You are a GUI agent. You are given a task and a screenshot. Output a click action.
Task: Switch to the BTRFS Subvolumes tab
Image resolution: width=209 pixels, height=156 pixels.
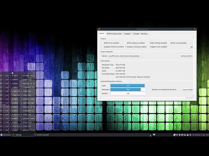[114, 34]
